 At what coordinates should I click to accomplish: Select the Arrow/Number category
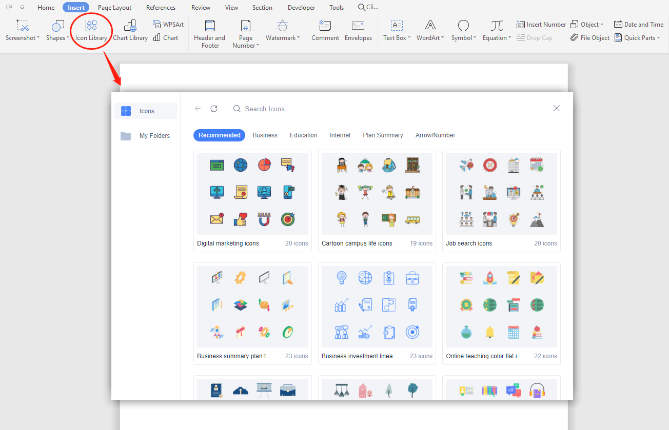click(435, 135)
